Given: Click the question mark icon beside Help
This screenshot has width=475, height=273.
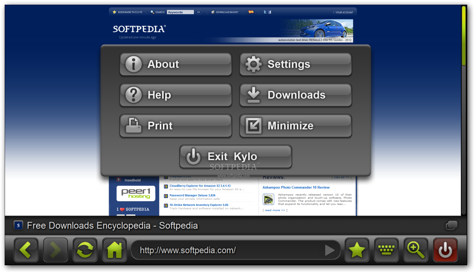Looking at the screenshot, I should [x=134, y=95].
